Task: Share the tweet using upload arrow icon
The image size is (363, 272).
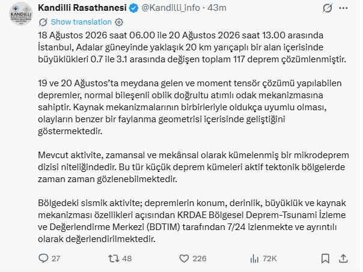Action: [343, 259]
